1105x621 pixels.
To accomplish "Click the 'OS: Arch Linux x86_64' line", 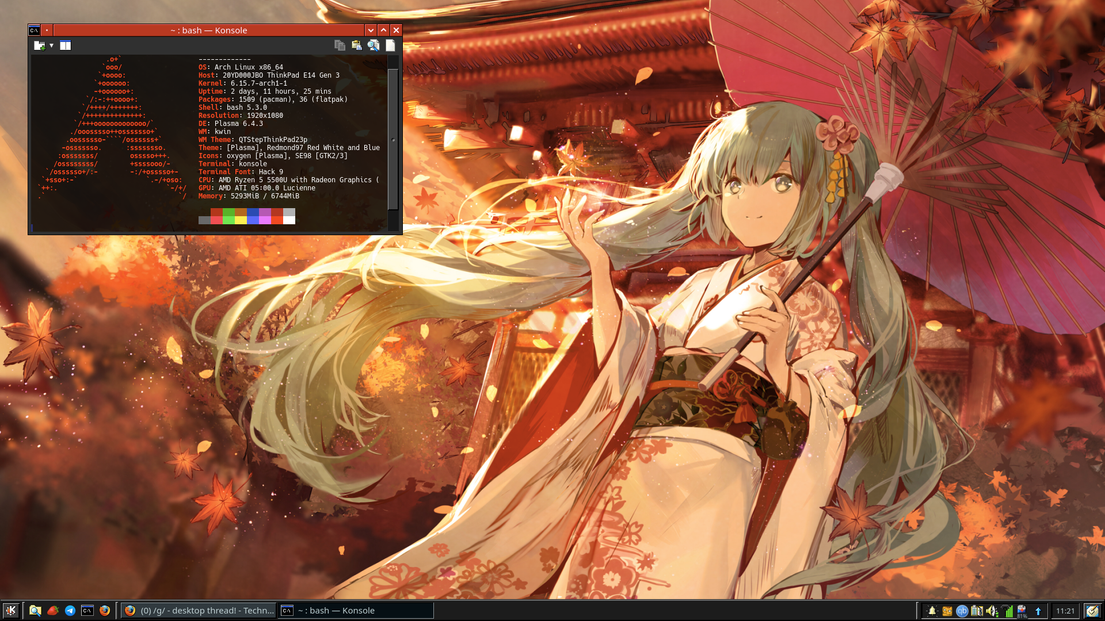I will 241,67.
